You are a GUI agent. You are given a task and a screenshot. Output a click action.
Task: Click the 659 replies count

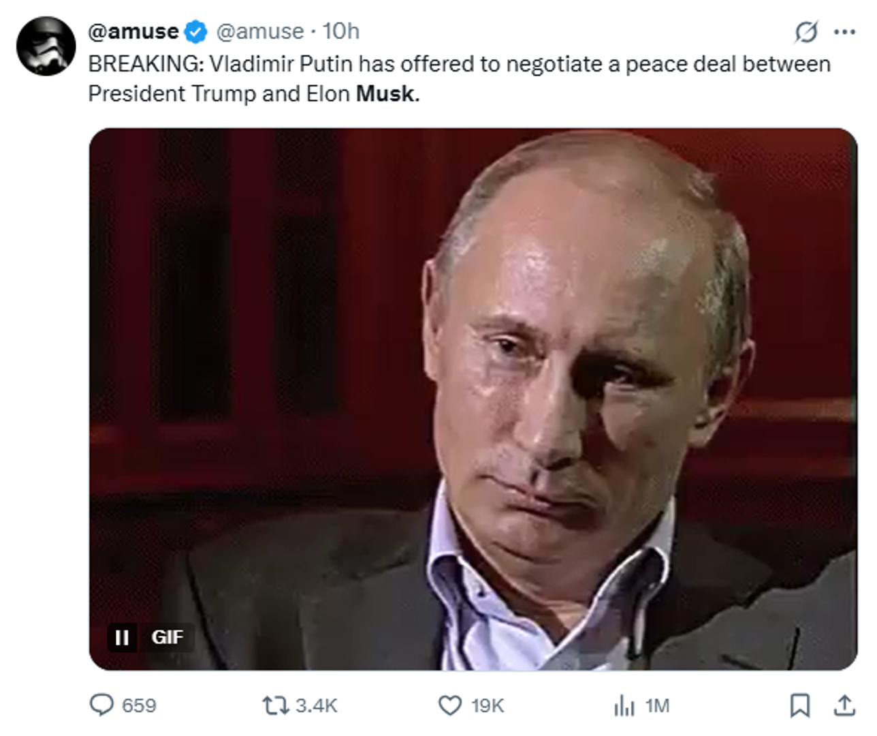coord(139,705)
